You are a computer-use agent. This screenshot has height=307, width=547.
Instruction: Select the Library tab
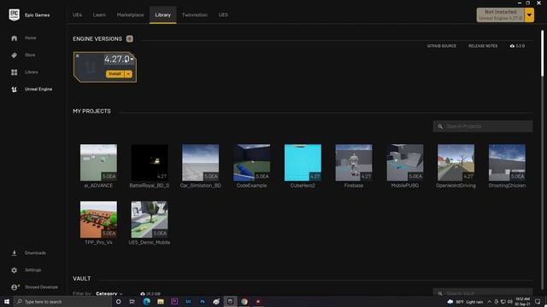pos(163,15)
